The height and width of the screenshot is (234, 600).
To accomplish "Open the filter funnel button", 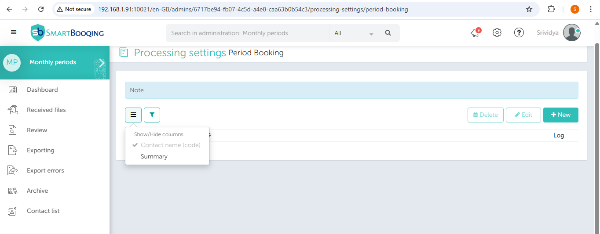I will tap(152, 115).
